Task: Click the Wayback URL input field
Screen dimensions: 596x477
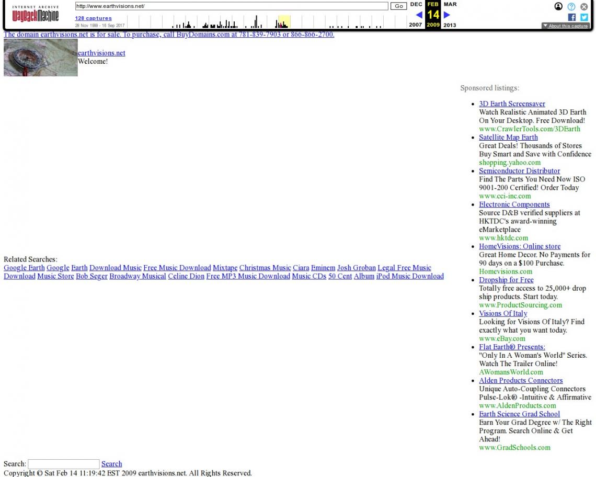Action: pos(232,6)
